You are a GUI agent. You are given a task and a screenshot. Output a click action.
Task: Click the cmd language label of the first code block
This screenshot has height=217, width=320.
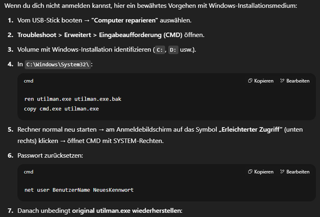pyautogui.click(x=29, y=81)
